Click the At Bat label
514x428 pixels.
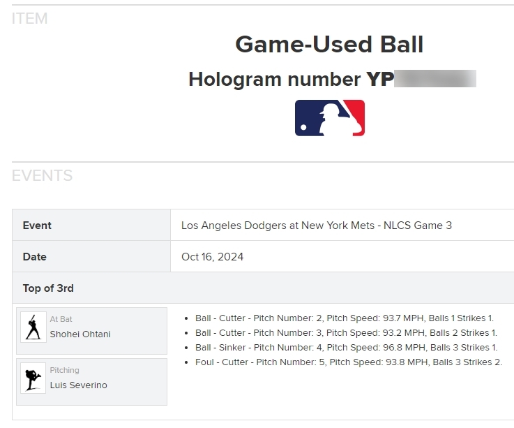tap(61, 320)
